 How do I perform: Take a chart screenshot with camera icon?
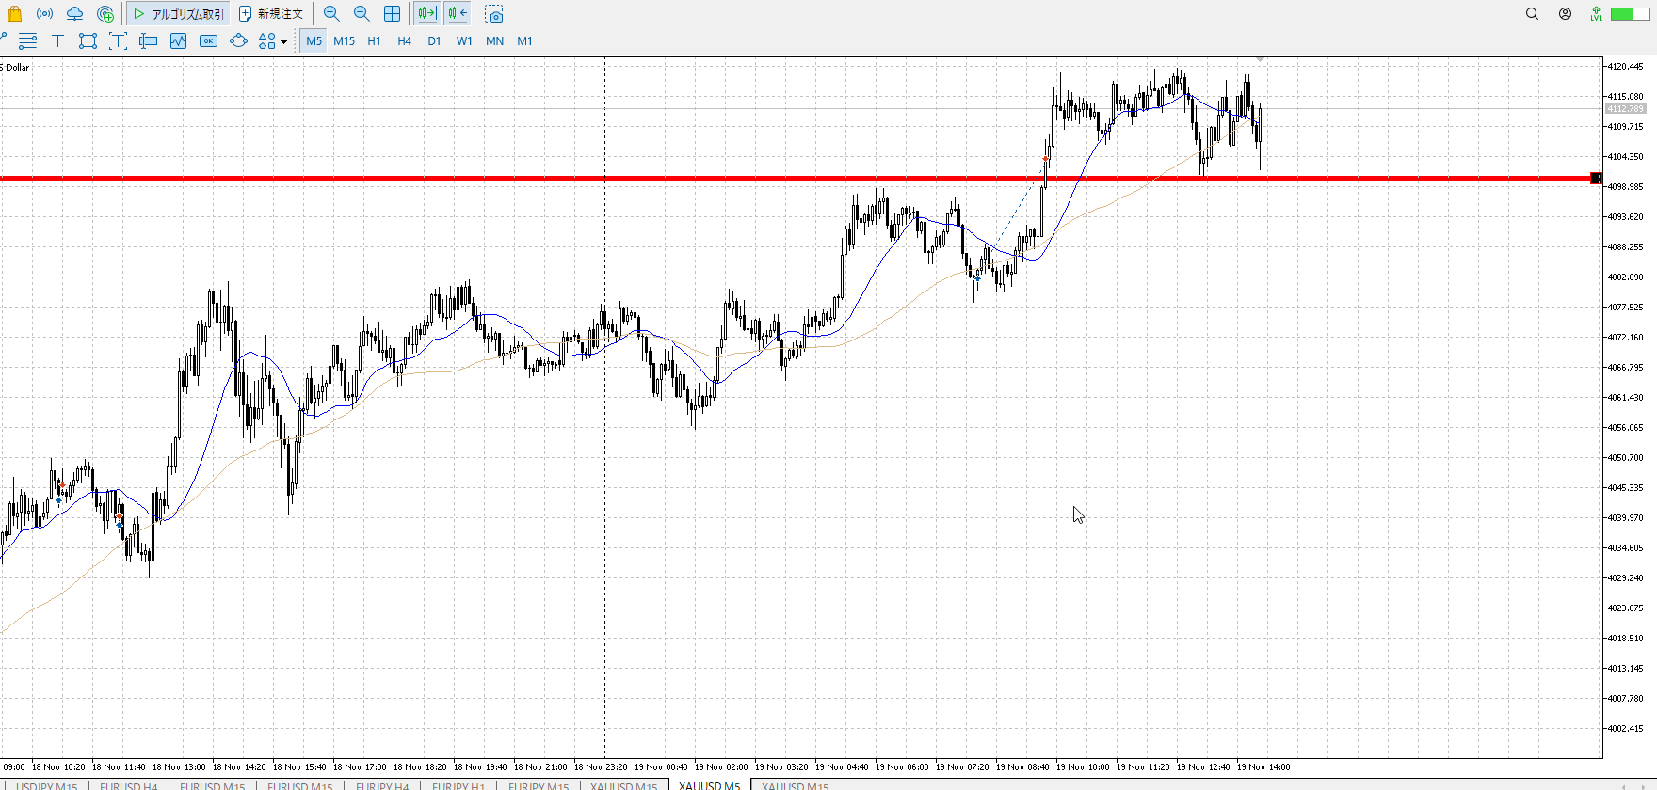pos(494,14)
